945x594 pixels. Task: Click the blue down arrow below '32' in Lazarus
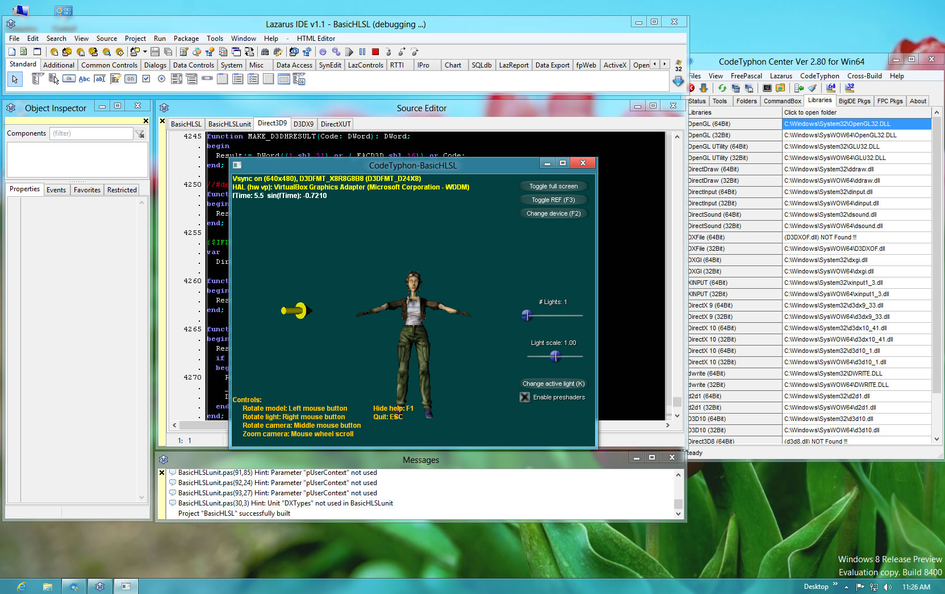[x=678, y=81]
